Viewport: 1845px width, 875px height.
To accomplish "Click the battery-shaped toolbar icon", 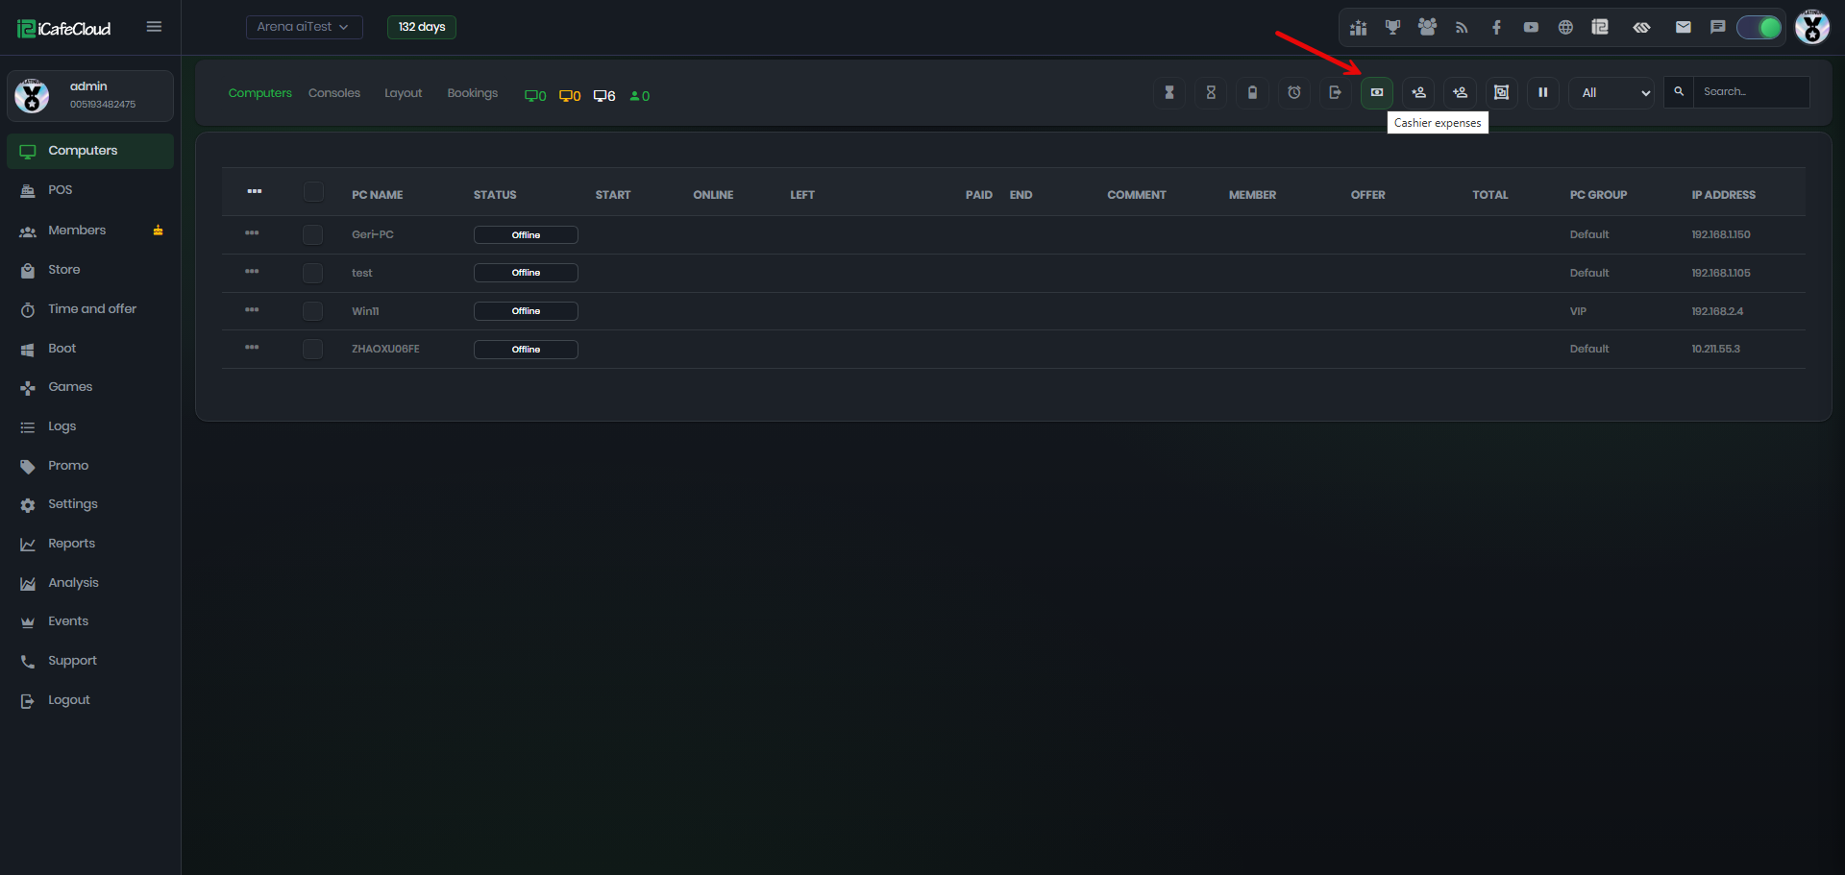I will 1252,92.
